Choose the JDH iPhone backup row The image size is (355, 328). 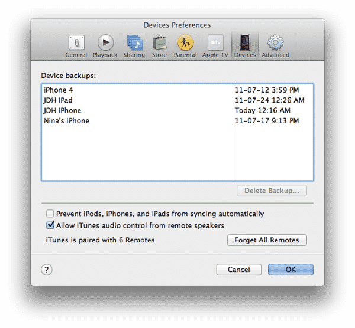pyautogui.click(x=62, y=110)
